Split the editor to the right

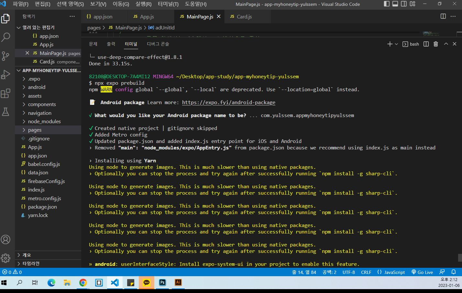[x=443, y=16]
